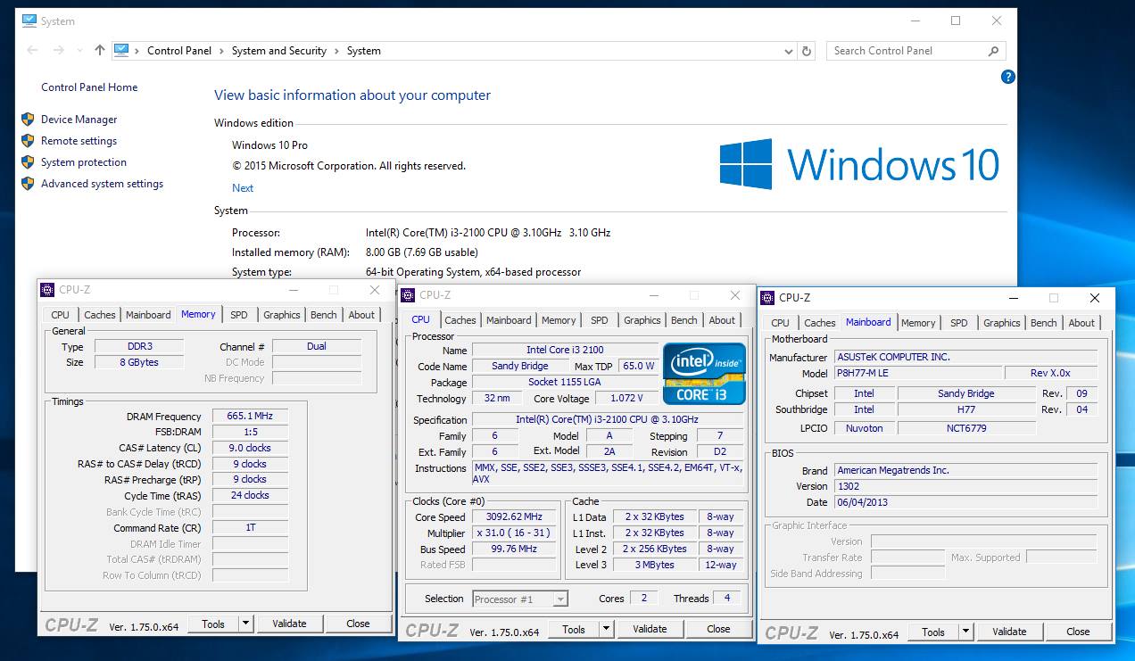Click the Next link under Windows edition
Viewport: 1135px width, 661px height.
243,188
